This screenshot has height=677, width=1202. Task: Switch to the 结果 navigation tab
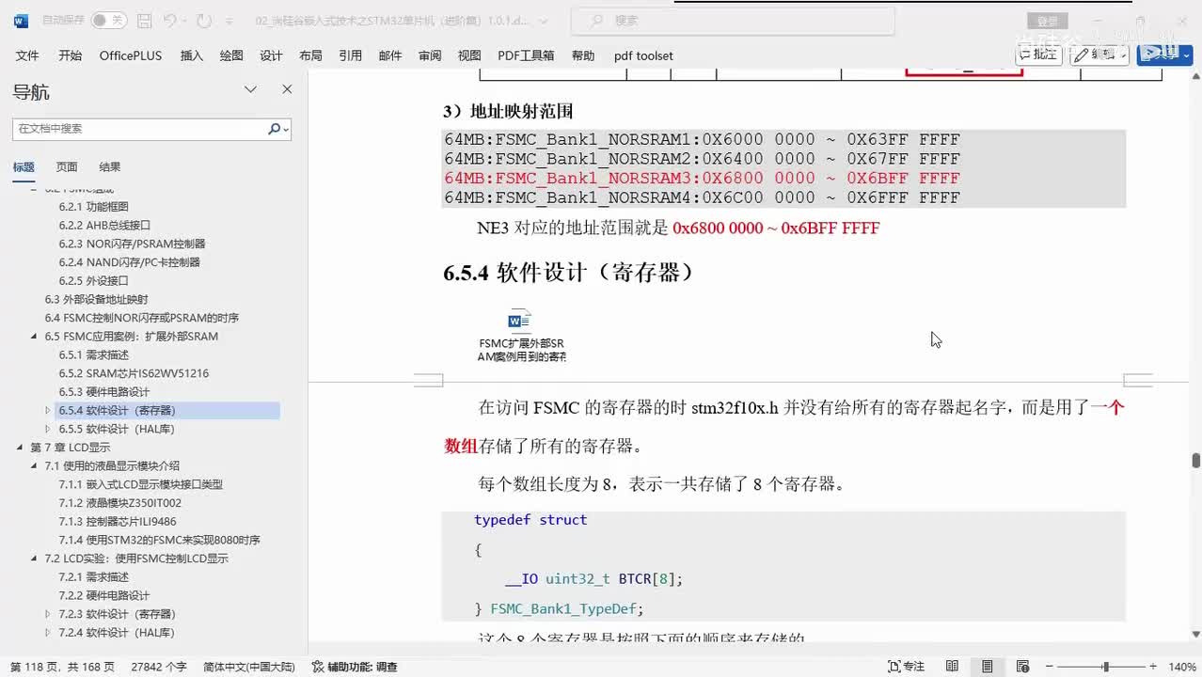110,166
